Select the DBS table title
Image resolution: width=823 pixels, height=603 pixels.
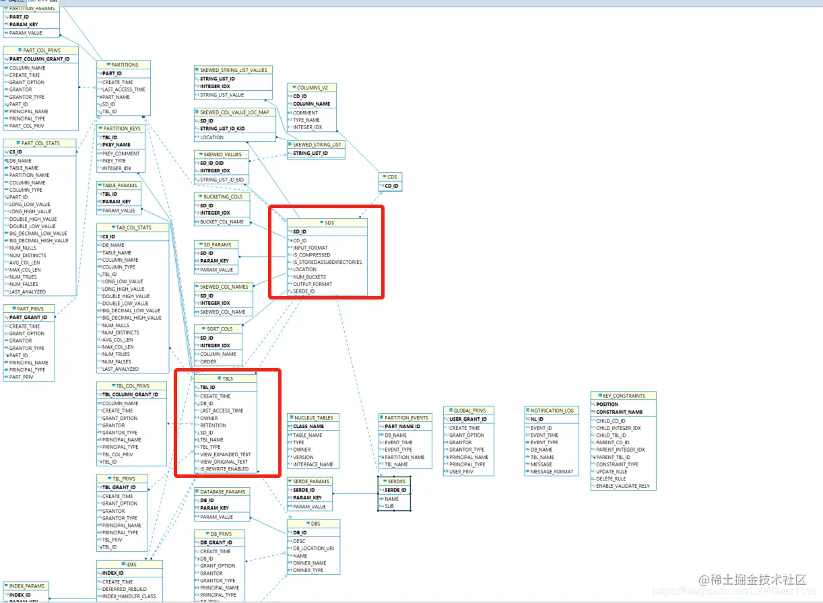(315, 524)
